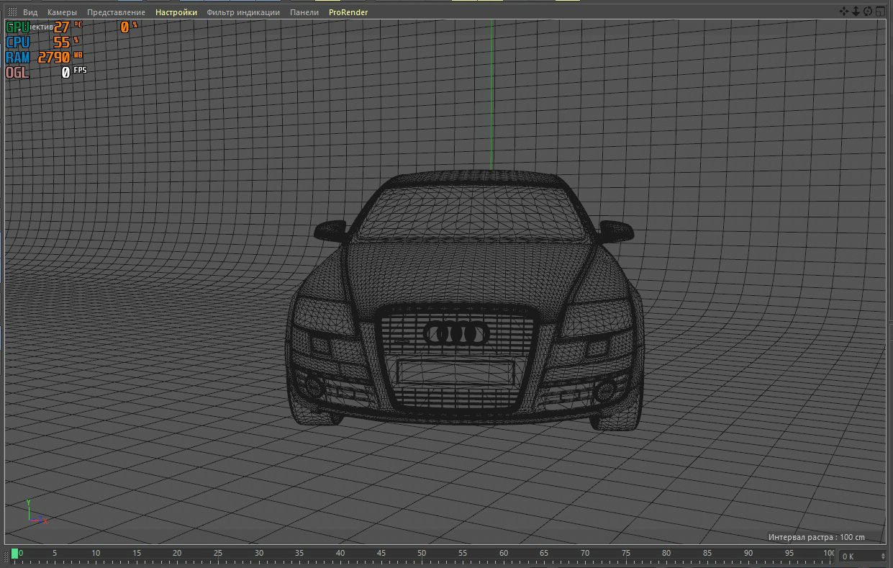Click the XYZ axis indicator in viewport

point(36,512)
